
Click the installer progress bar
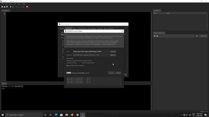pos(69,73)
